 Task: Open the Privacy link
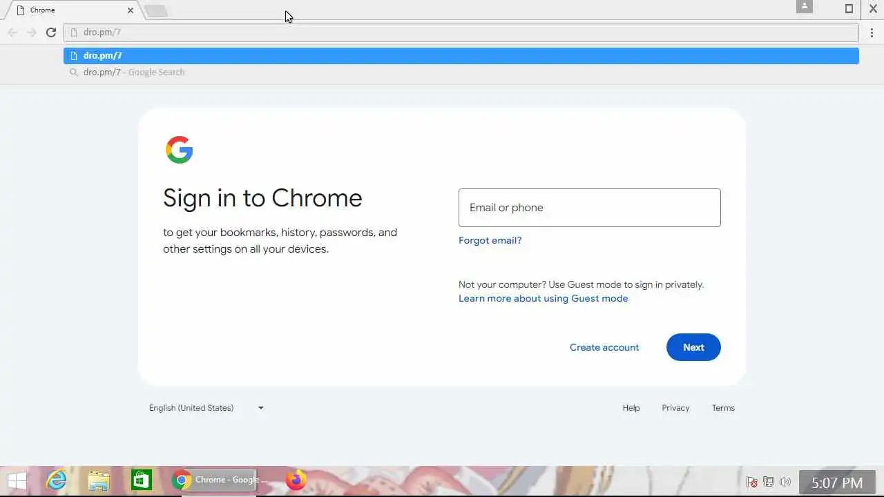coord(675,408)
